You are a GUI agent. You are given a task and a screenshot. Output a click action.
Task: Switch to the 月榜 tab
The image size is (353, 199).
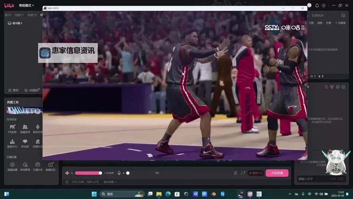329,23
